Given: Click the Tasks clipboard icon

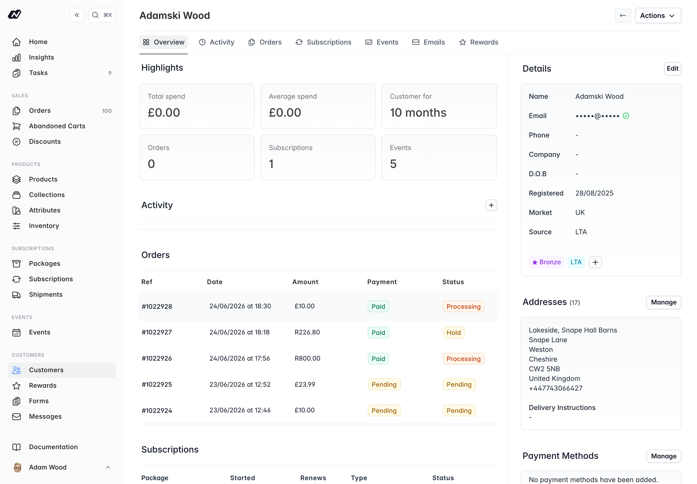Looking at the screenshot, I should pyautogui.click(x=17, y=73).
